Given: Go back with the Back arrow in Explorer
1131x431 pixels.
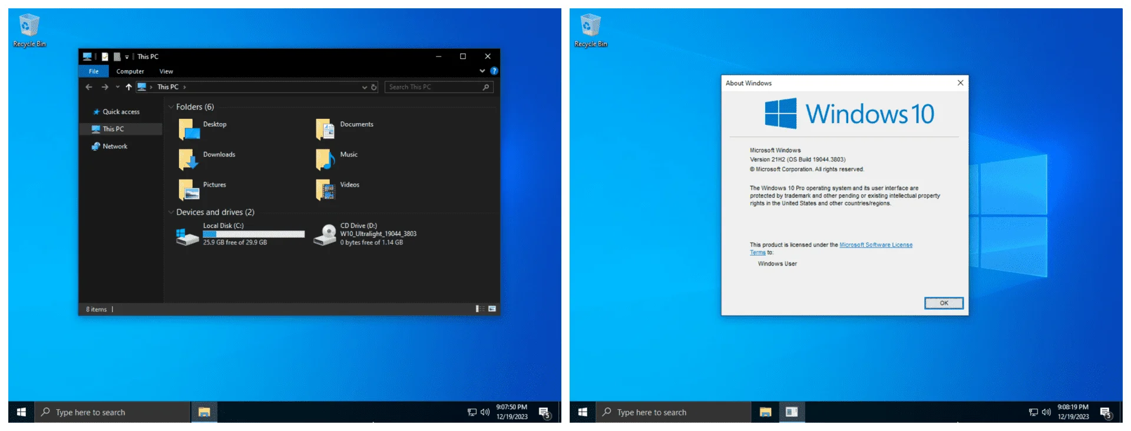Looking at the screenshot, I should [89, 87].
